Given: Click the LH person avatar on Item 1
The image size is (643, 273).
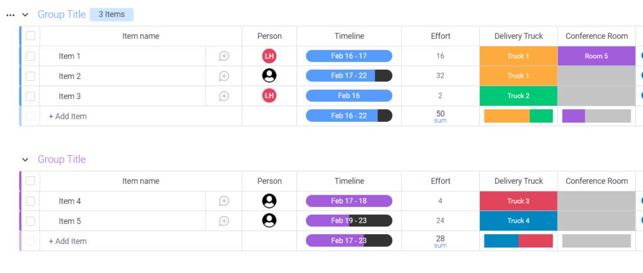Looking at the screenshot, I should point(269,56).
